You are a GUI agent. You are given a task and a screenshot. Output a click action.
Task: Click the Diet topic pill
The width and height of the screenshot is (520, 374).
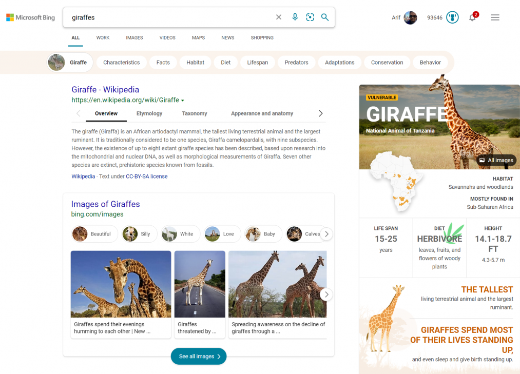coord(226,63)
